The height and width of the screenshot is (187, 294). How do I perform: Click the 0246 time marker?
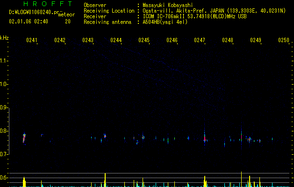pos(172,40)
